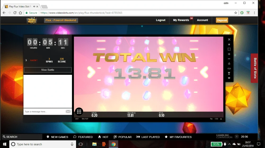Click the Gambling Commission logo
This screenshot has width=265, height=148.
224,136
